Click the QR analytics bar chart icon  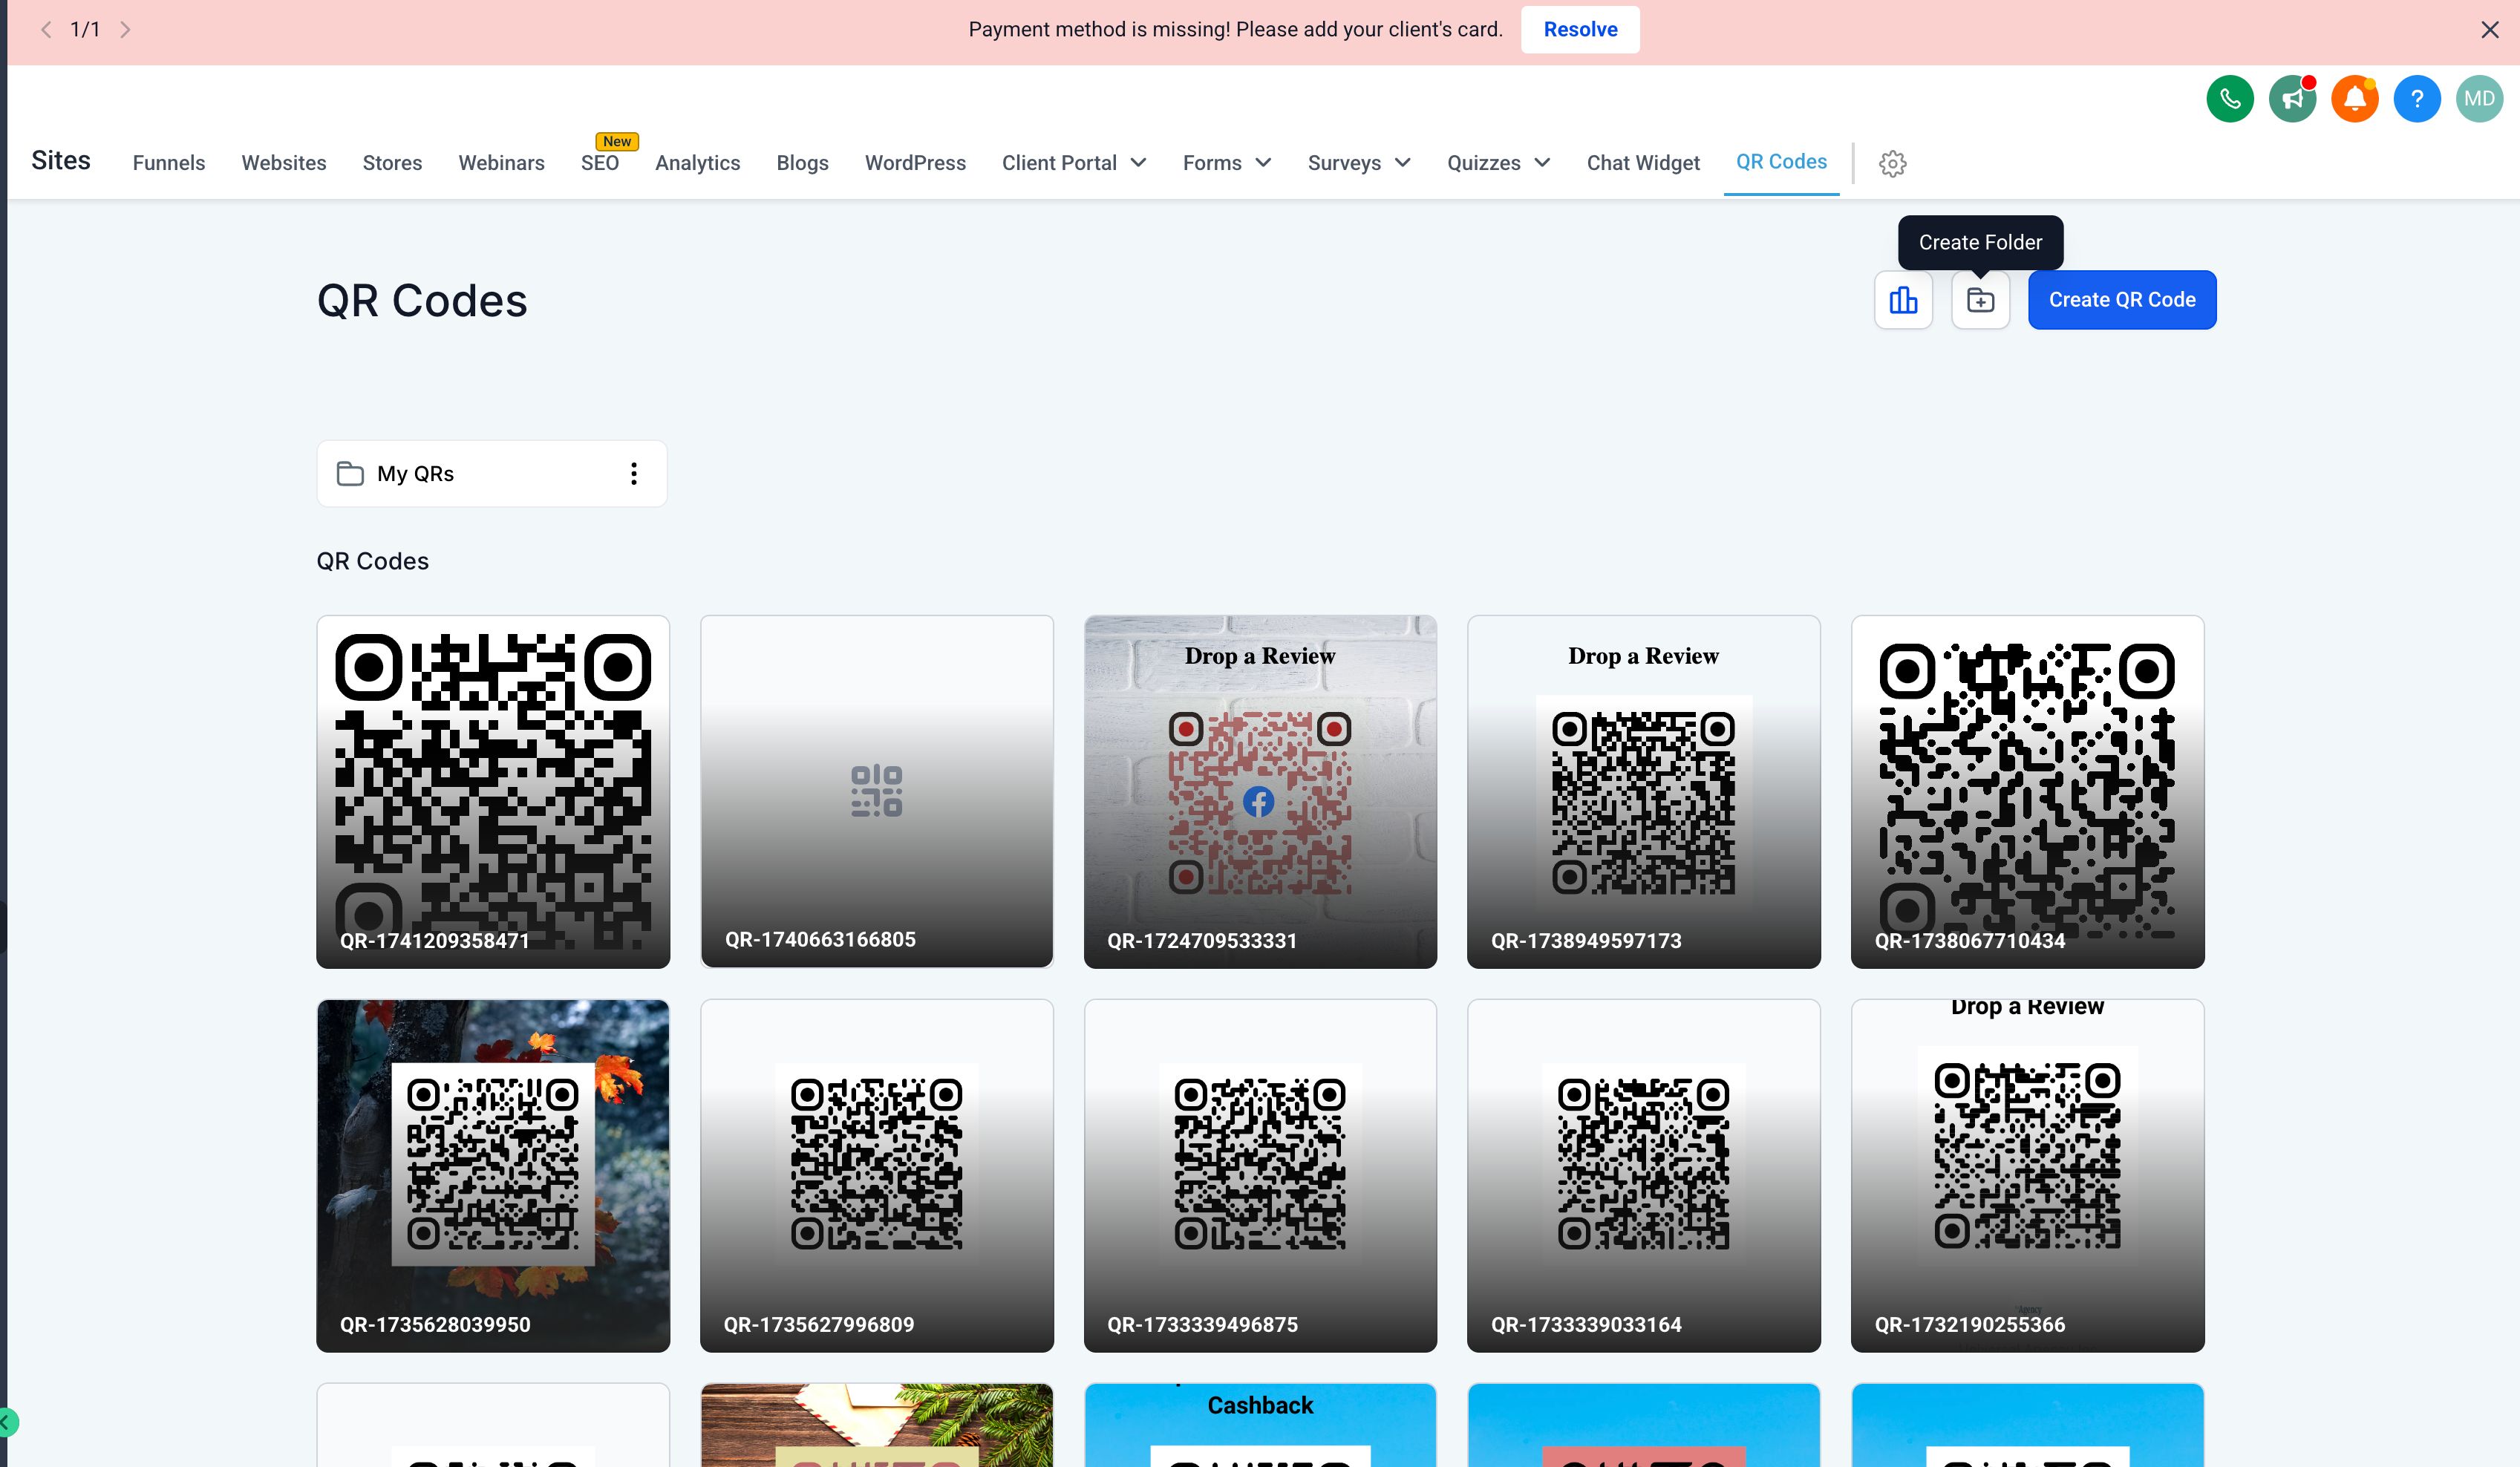click(x=1903, y=300)
